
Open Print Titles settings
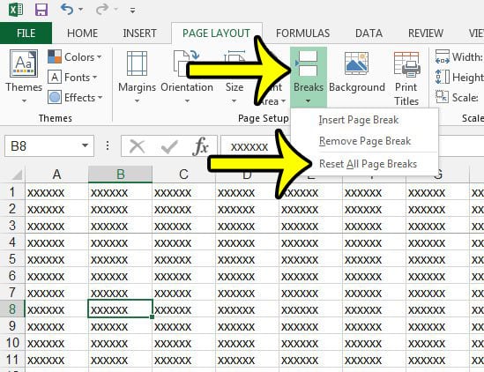click(406, 79)
